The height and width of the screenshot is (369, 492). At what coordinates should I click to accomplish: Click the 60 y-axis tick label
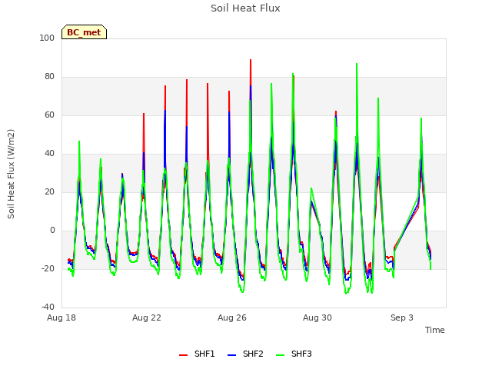click(49, 115)
